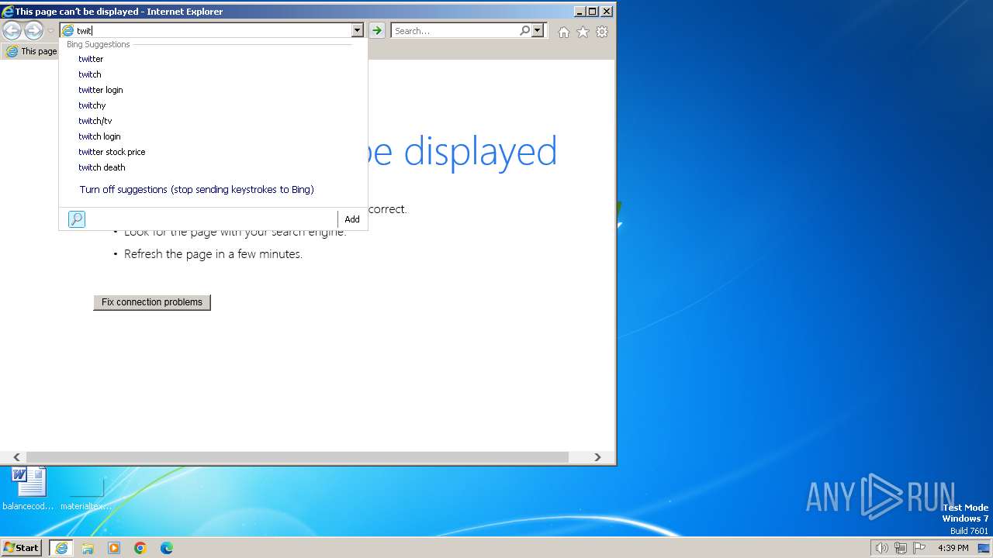Click the IE logo in title bar
Viewport: 993px width, 558px height.
pos(8,12)
